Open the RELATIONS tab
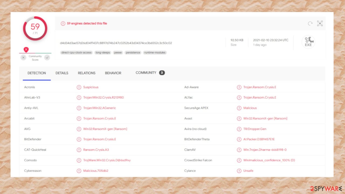 click(87, 73)
